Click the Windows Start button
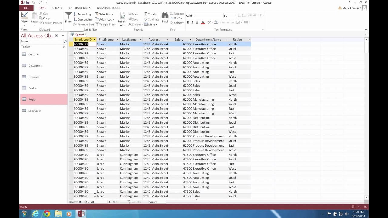Viewport: 388px width, 218px height. click(x=24, y=214)
